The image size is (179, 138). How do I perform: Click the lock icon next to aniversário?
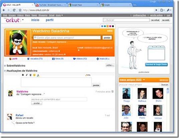coord(65,54)
